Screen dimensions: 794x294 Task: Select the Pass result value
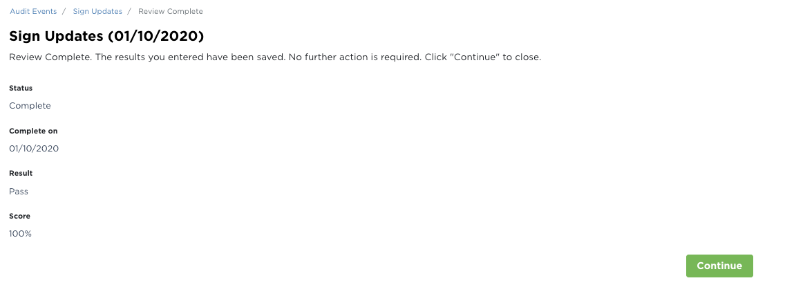19,192
